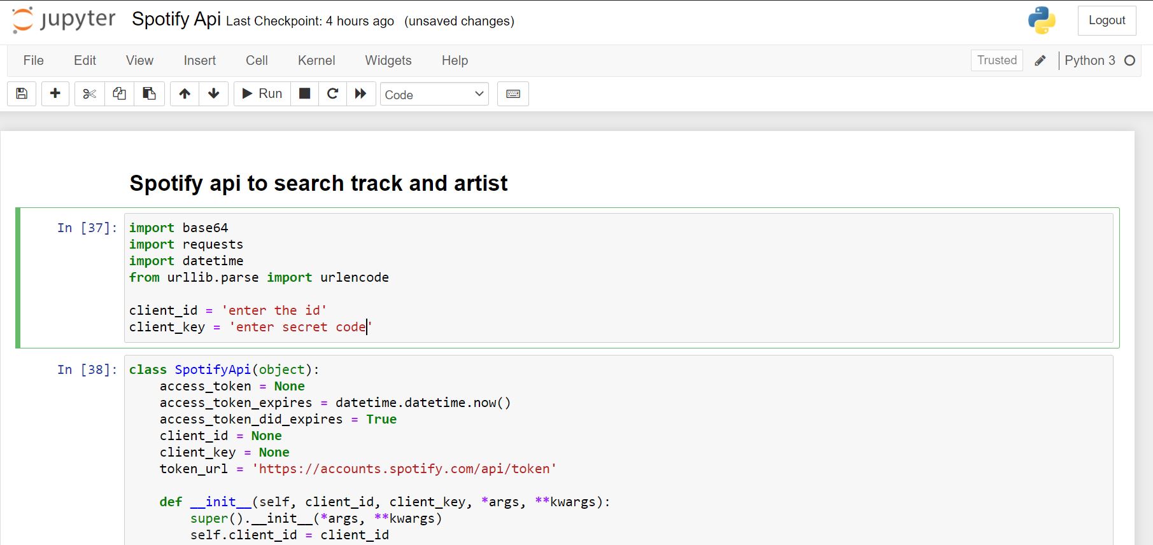Click the token_url accounts.spotify.com string

point(404,469)
